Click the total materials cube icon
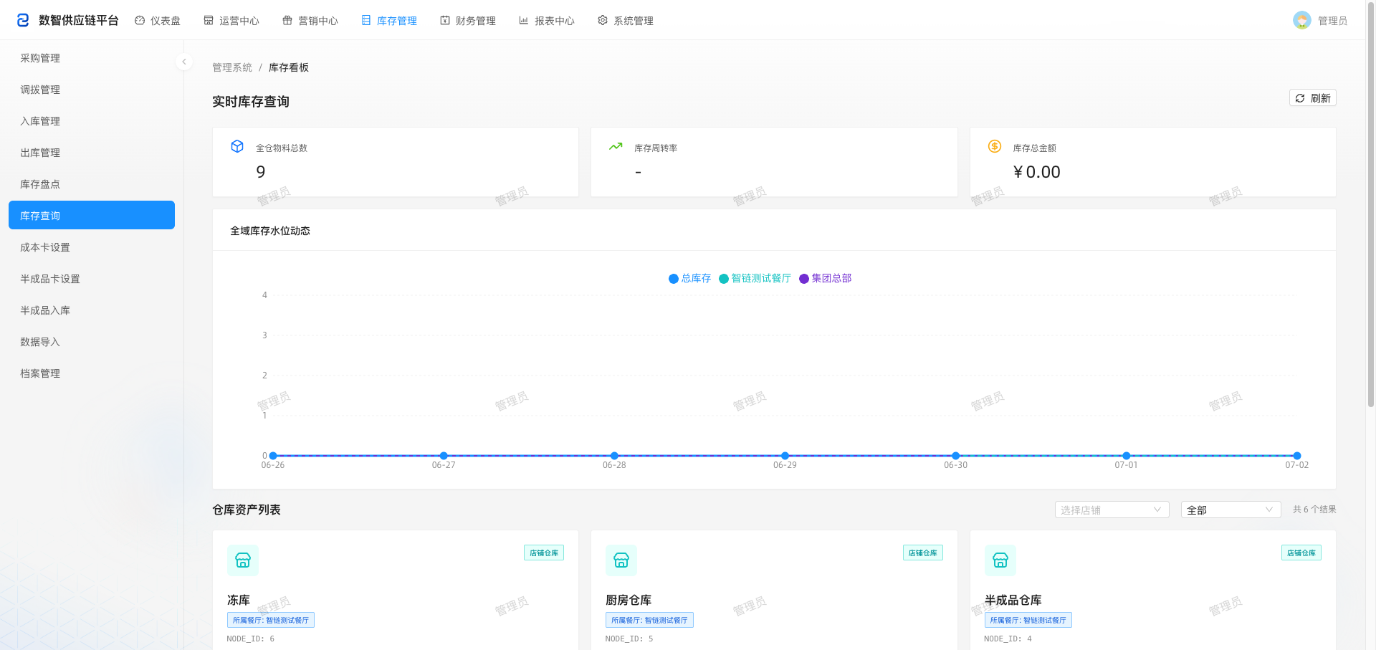The image size is (1376, 650). click(x=237, y=146)
